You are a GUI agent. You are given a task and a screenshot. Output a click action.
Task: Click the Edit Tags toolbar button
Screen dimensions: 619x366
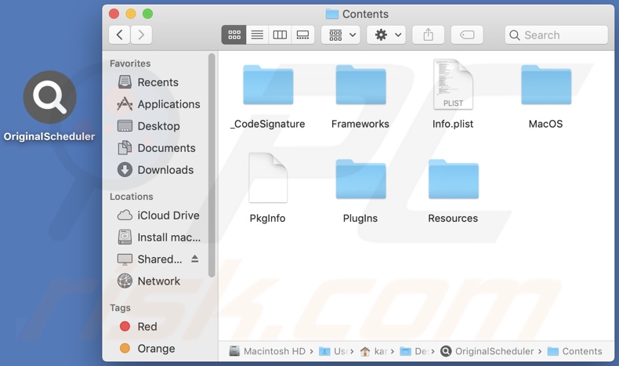pyautogui.click(x=467, y=34)
